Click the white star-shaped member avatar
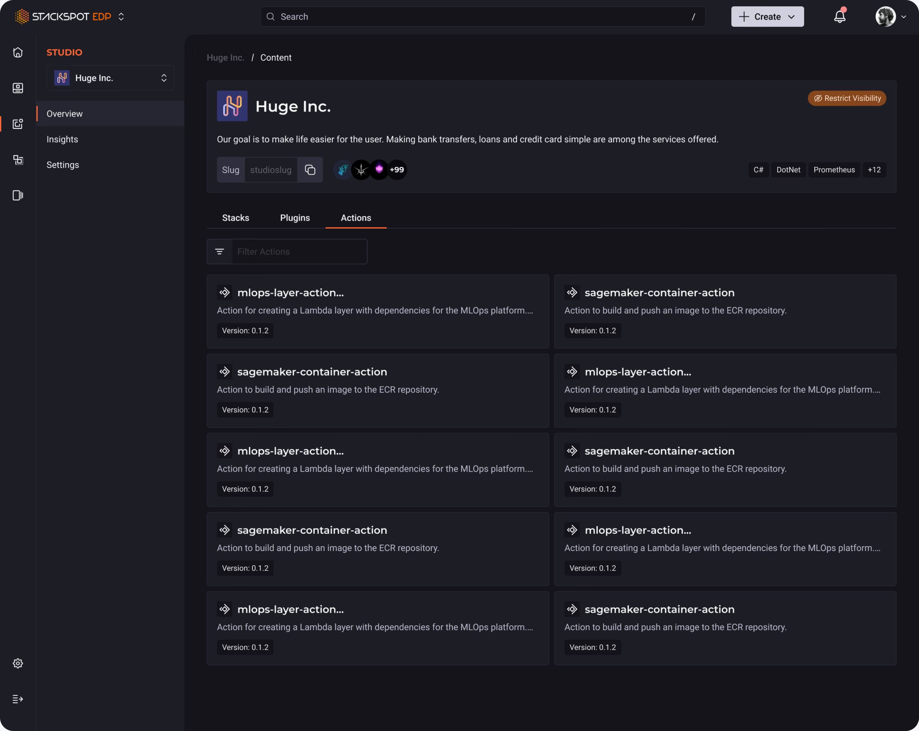This screenshot has height=731, width=919. [x=361, y=170]
